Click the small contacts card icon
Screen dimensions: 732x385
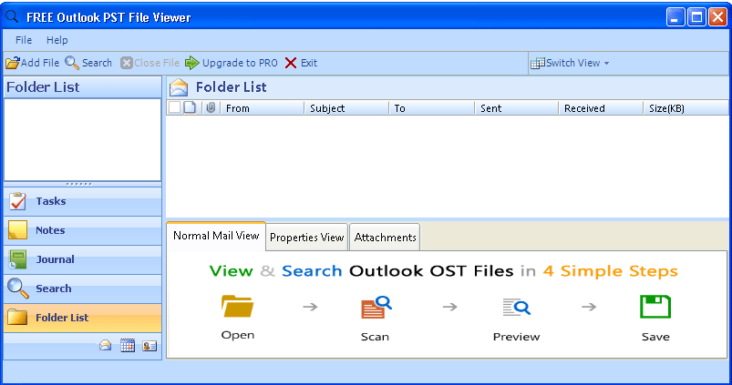(x=149, y=346)
